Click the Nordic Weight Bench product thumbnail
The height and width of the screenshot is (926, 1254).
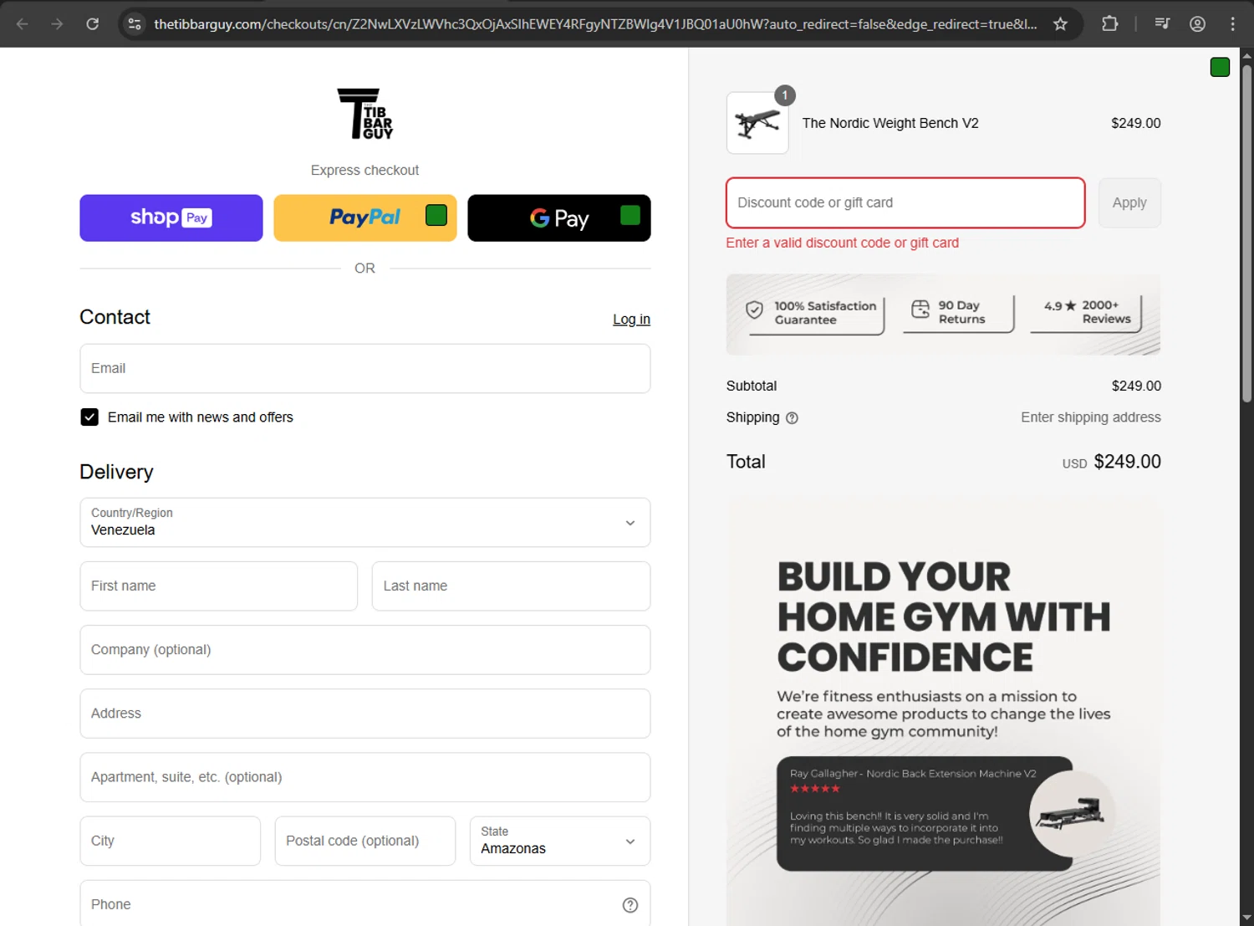757,123
